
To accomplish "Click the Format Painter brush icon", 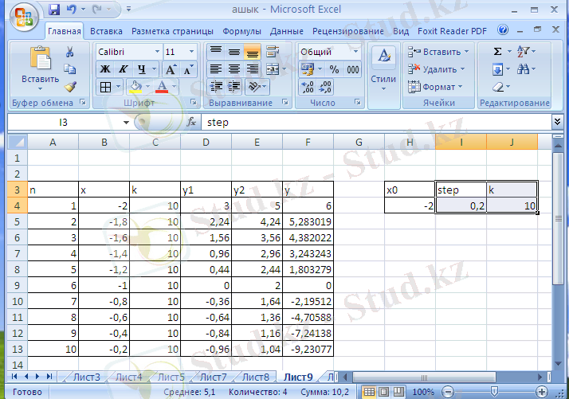I will pyautogui.click(x=69, y=87).
